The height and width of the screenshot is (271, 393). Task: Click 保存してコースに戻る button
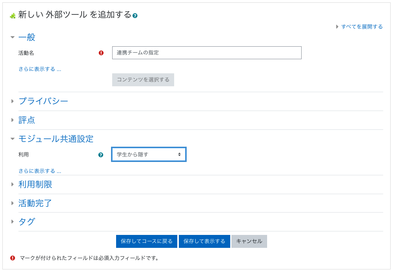[x=146, y=241]
